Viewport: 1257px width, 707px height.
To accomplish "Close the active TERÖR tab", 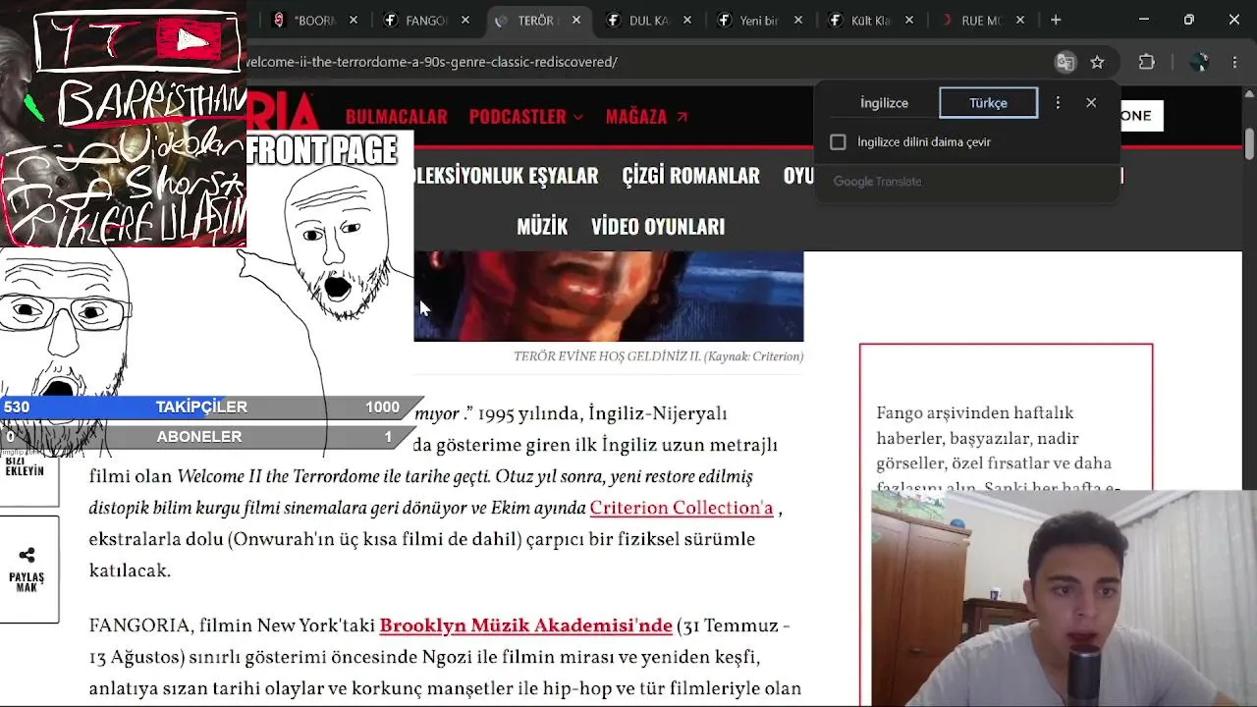I will 576,20.
